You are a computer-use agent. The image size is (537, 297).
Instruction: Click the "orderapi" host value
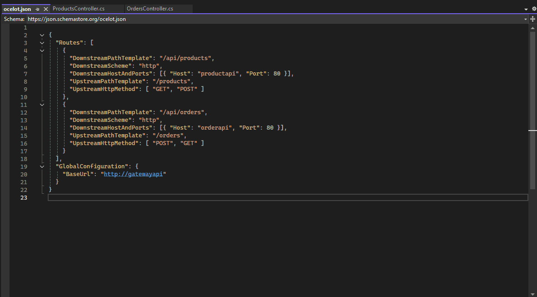coord(215,128)
